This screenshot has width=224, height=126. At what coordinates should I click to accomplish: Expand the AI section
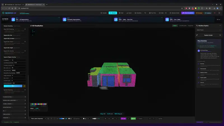pyautogui.click(x=14, y=111)
